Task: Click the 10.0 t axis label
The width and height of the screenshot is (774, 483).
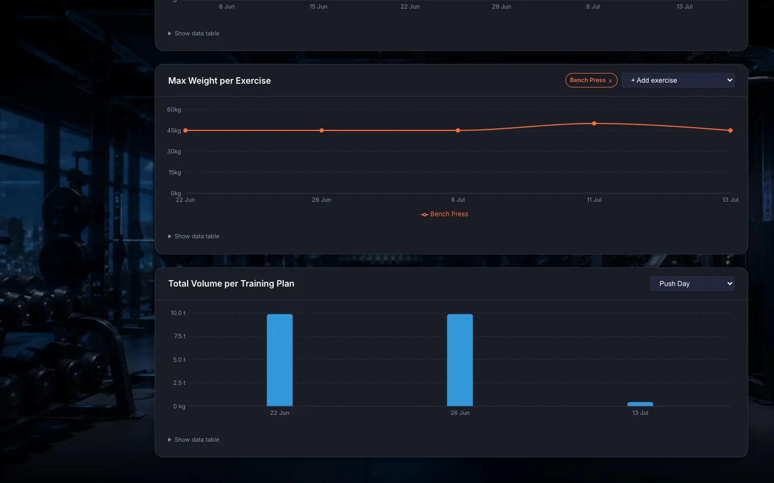Action: pyautogui.click(x=178, y=313)
